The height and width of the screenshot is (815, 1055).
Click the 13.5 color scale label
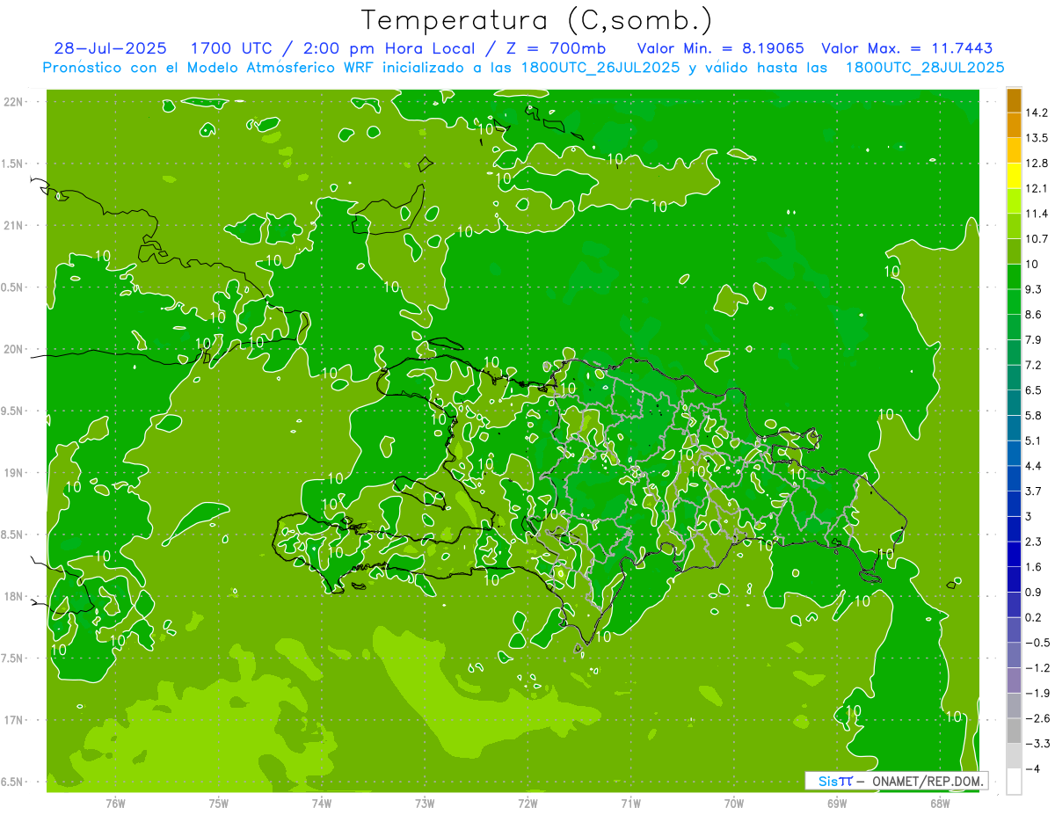[1037, 138]
